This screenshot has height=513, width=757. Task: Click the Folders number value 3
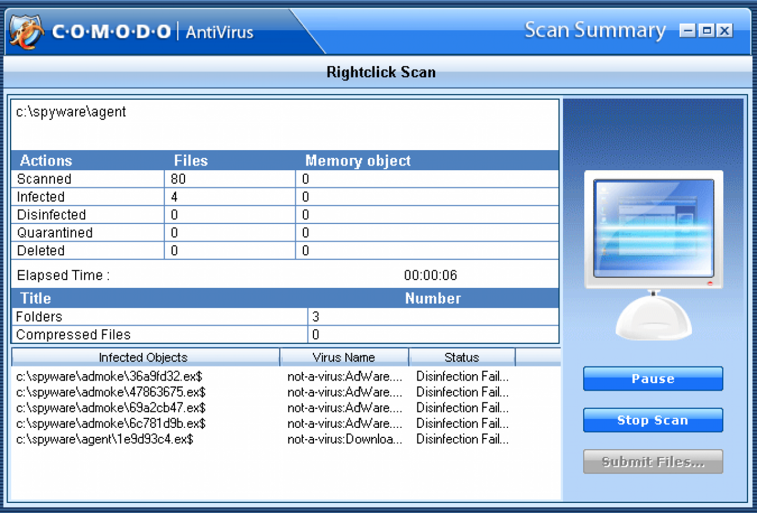pos(316,317)
